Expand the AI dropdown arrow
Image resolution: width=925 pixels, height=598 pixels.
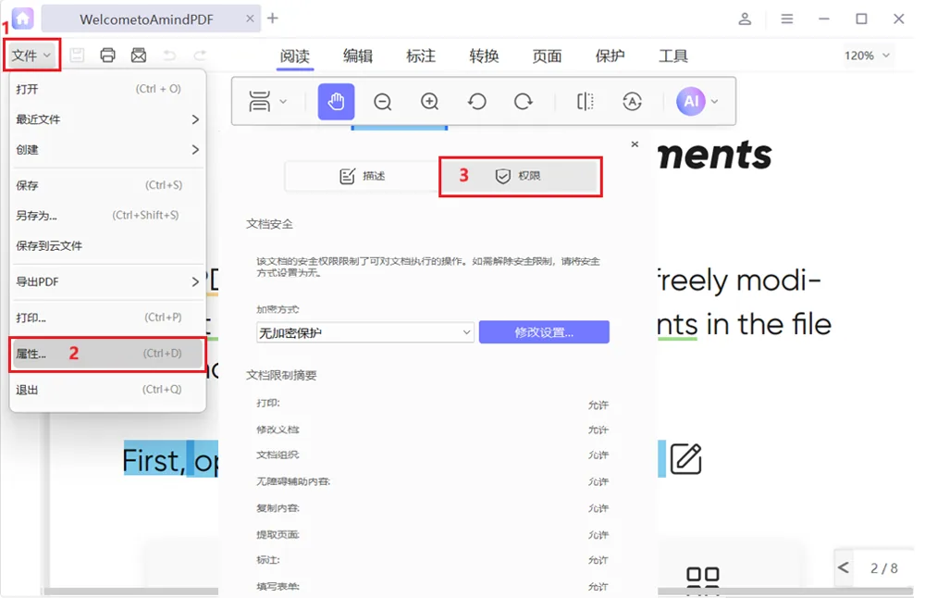[x=714, y=102]
